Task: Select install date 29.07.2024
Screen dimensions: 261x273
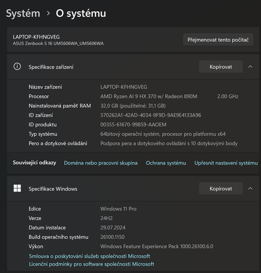Action: pyautogui.click(x=113, y=228)
